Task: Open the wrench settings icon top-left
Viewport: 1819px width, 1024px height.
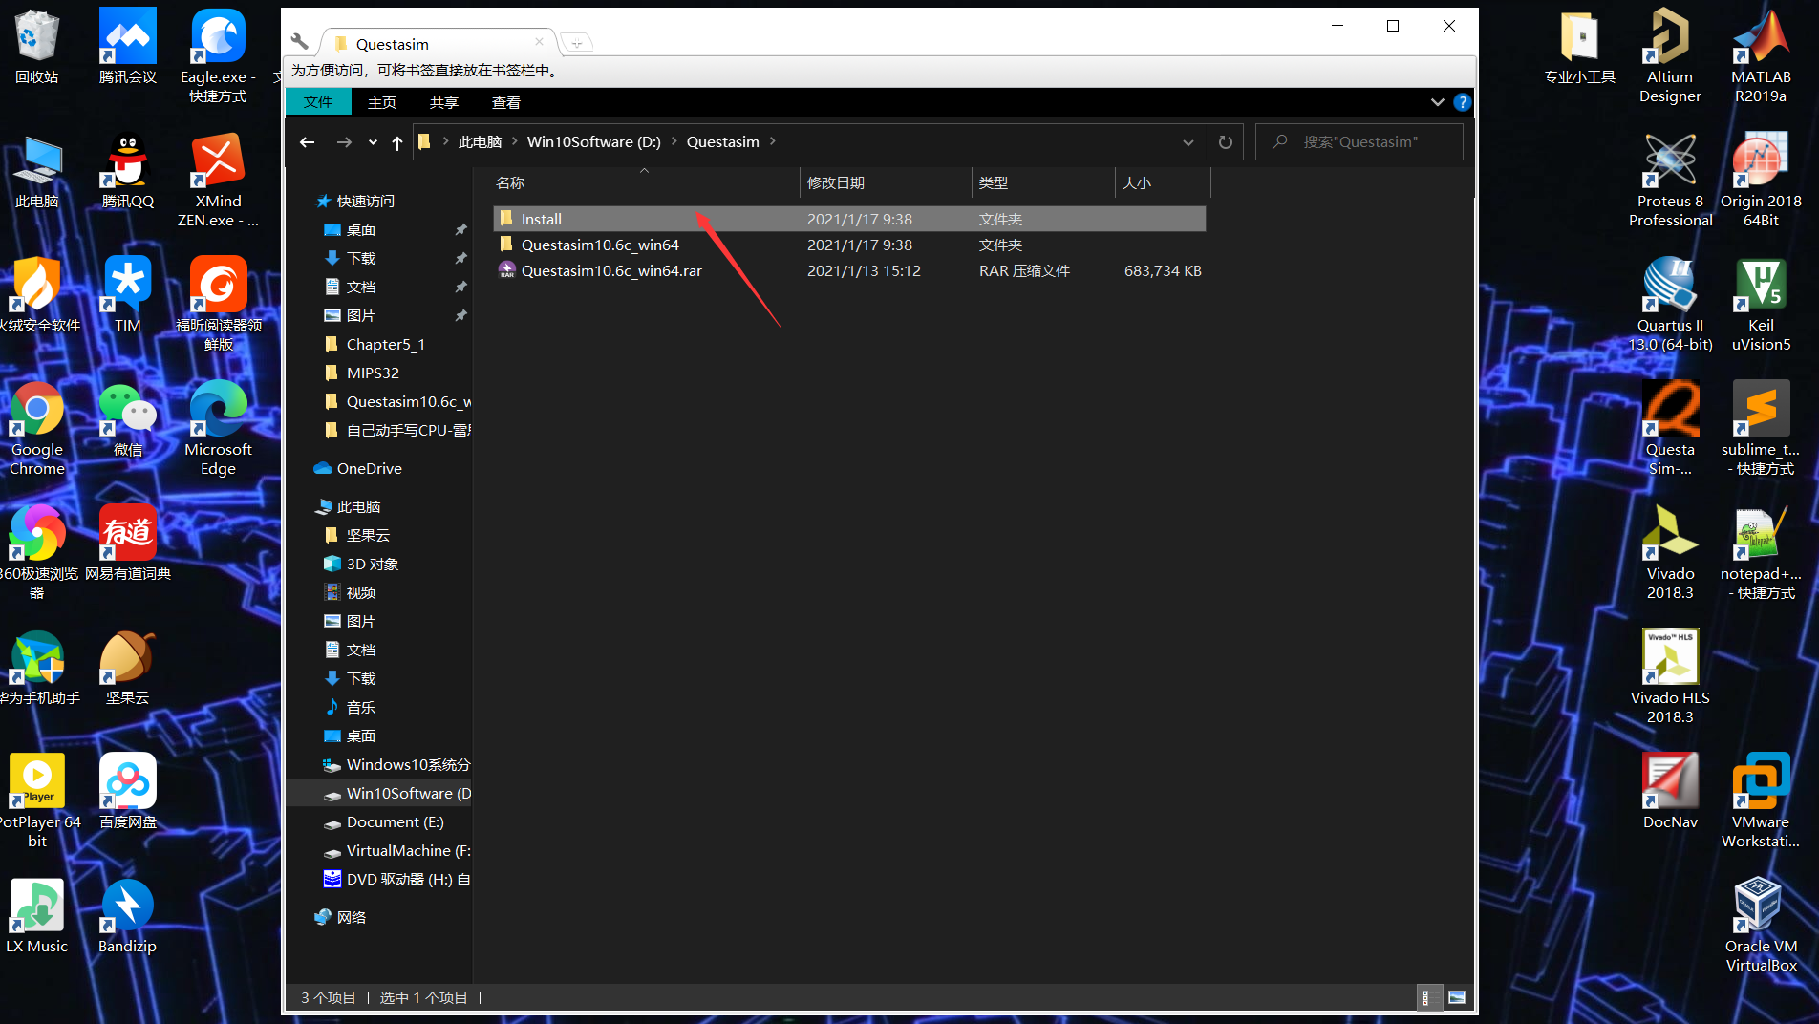Action: 299,42
